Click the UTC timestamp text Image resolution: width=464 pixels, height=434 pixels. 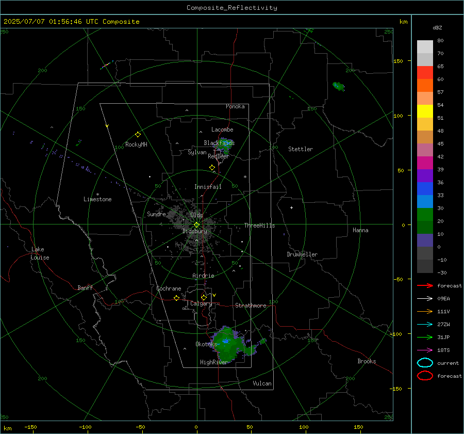point(71,22)
